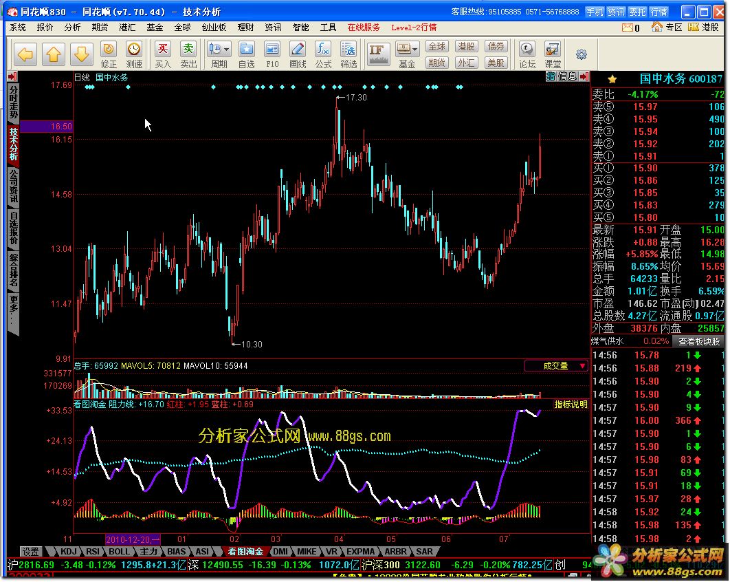Image resolution: width=730 pixels, height=582 pixels.
Task: Select the 公司资讯 side tab
Action: [x=14, y=186]
